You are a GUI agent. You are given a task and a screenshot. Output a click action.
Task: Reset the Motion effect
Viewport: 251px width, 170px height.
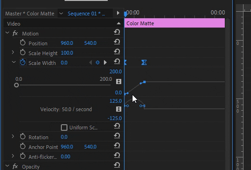click(x=117, y=32)
